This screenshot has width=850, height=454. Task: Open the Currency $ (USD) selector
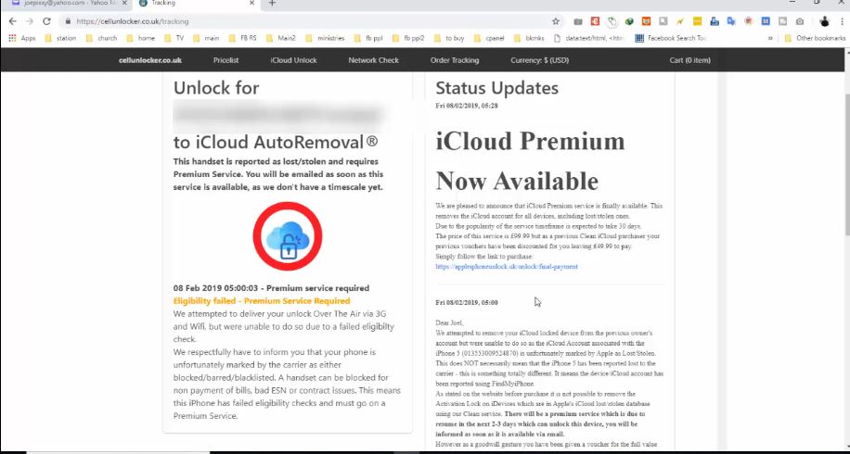(x=539, y=60)
